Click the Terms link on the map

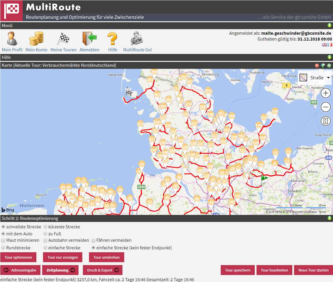point(322,212)
